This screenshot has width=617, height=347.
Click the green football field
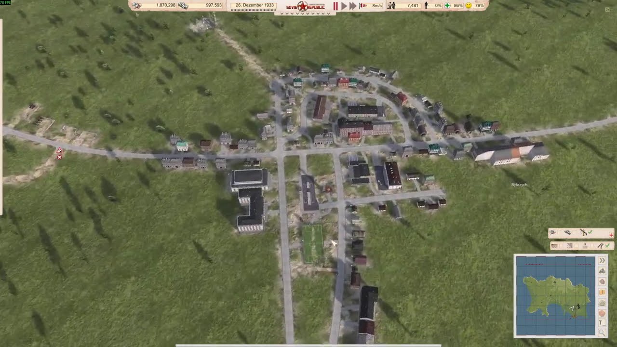tap(312, 243)
